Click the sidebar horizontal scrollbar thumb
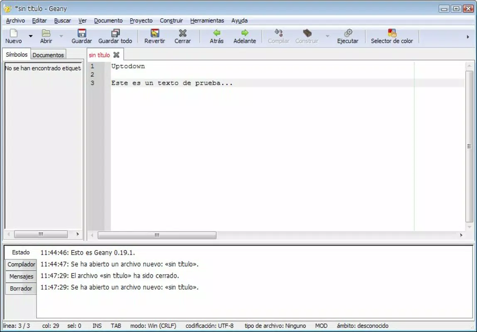477x332 pixels. 41,234
